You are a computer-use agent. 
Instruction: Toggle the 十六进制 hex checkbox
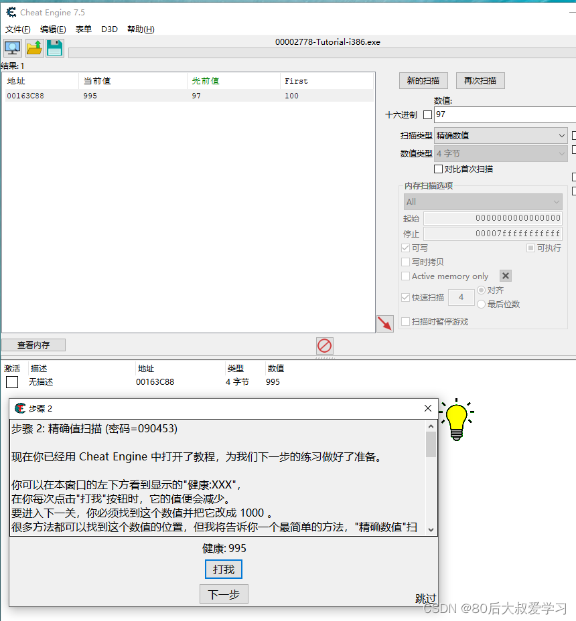427,115
